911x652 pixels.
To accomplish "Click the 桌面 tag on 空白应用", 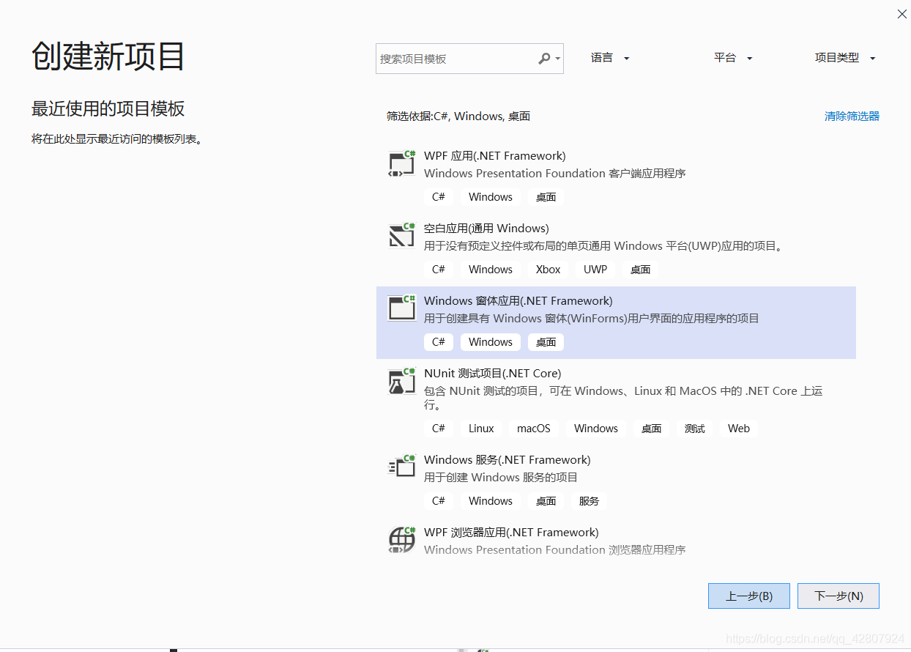I will (x=641, y=269).
